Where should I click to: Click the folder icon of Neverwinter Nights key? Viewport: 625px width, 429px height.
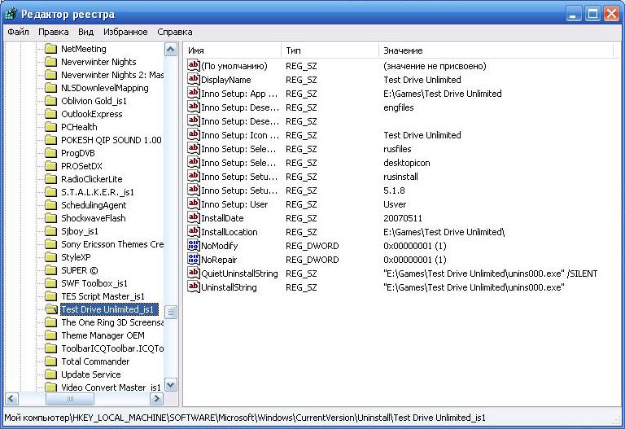click(x=51, y=62)
